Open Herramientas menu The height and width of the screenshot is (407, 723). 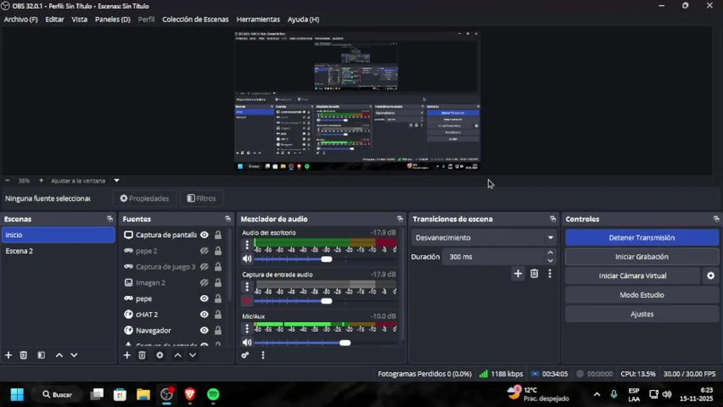[258, 19]
